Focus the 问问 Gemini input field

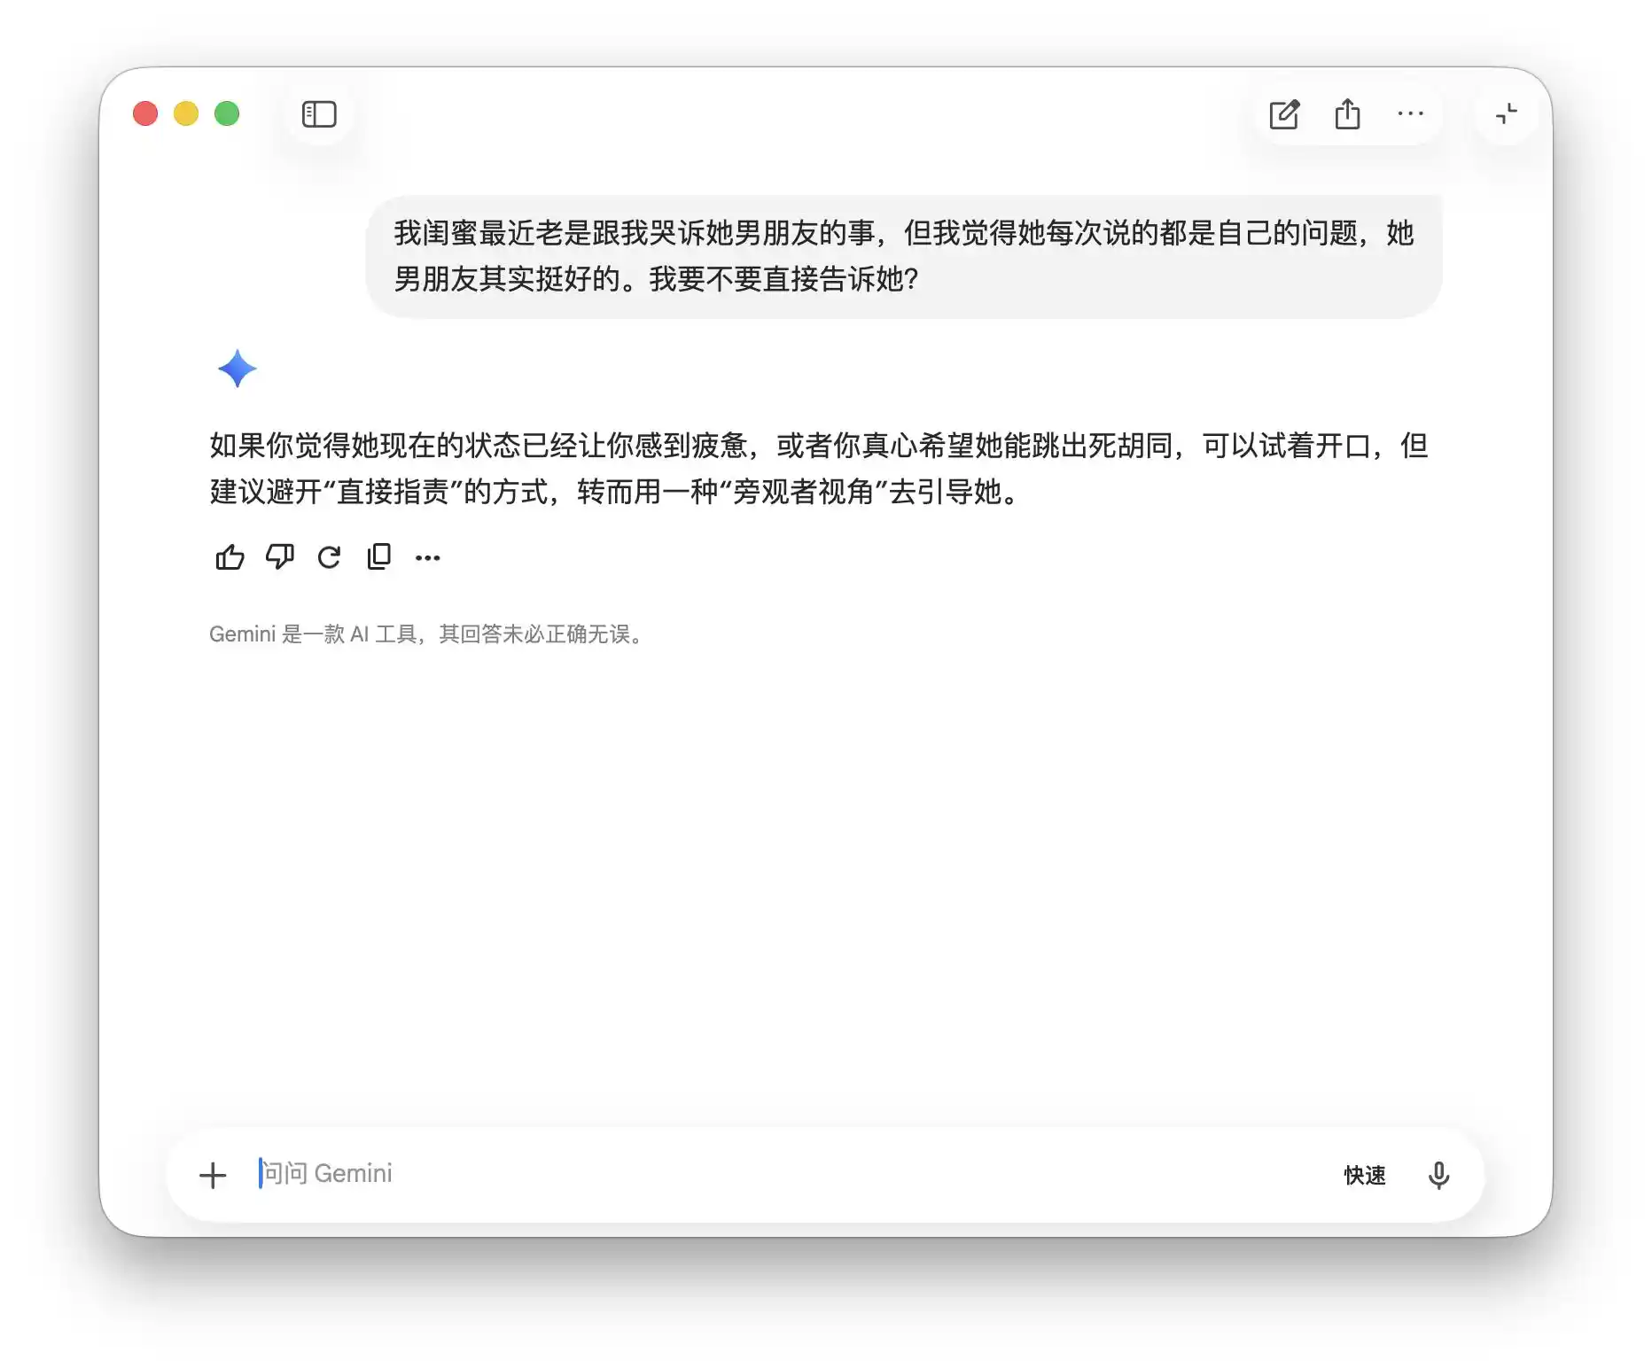pos(789,1174)
